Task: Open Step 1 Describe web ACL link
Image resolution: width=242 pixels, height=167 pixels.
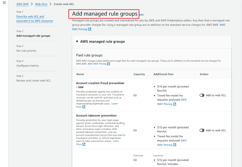Action: 35,19
